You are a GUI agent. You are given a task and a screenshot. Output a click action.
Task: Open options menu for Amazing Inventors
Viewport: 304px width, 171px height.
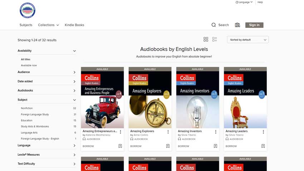click(x=216, y=132)
